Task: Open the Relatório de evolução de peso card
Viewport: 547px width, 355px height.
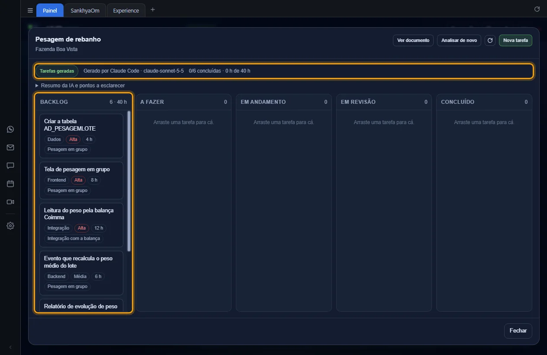Action: (x=81, y=305)
